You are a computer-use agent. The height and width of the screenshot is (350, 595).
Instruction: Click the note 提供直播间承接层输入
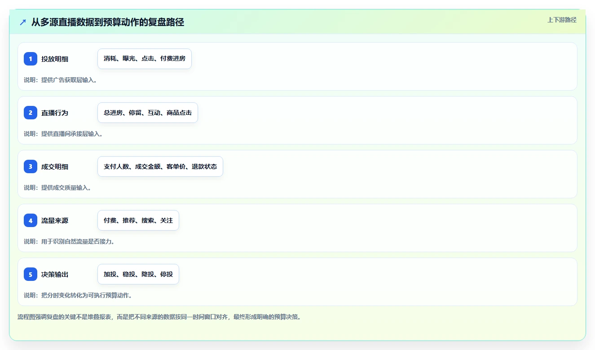tap(72, 134)
